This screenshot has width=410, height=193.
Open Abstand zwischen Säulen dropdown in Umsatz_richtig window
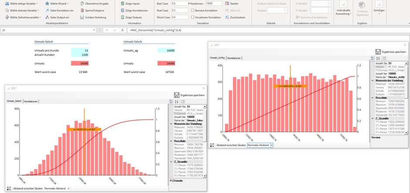coord(272,145)
